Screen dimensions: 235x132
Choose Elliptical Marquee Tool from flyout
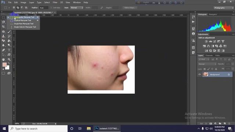(x=22, y=21)
